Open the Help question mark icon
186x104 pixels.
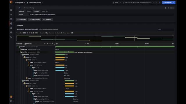pos(11,101)
